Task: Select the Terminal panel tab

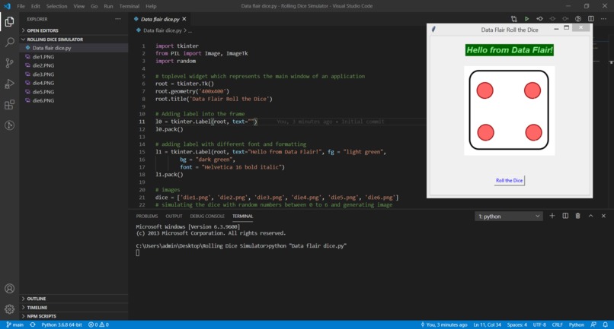Action: [242, 216]
